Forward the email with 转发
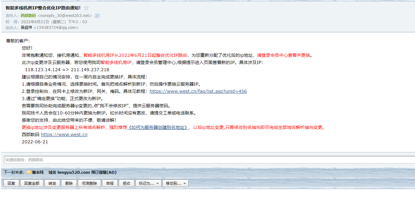This screenshot has width=415, height=202. pos(52,183)
